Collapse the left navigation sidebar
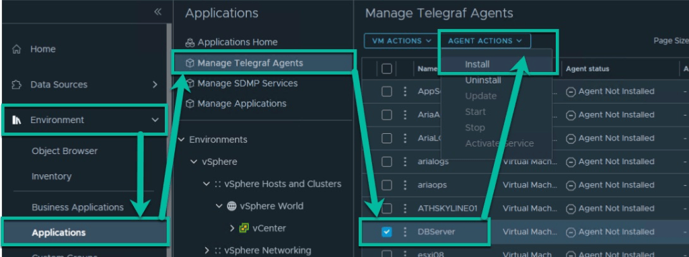The image size is (689, 257). (157, 12)
